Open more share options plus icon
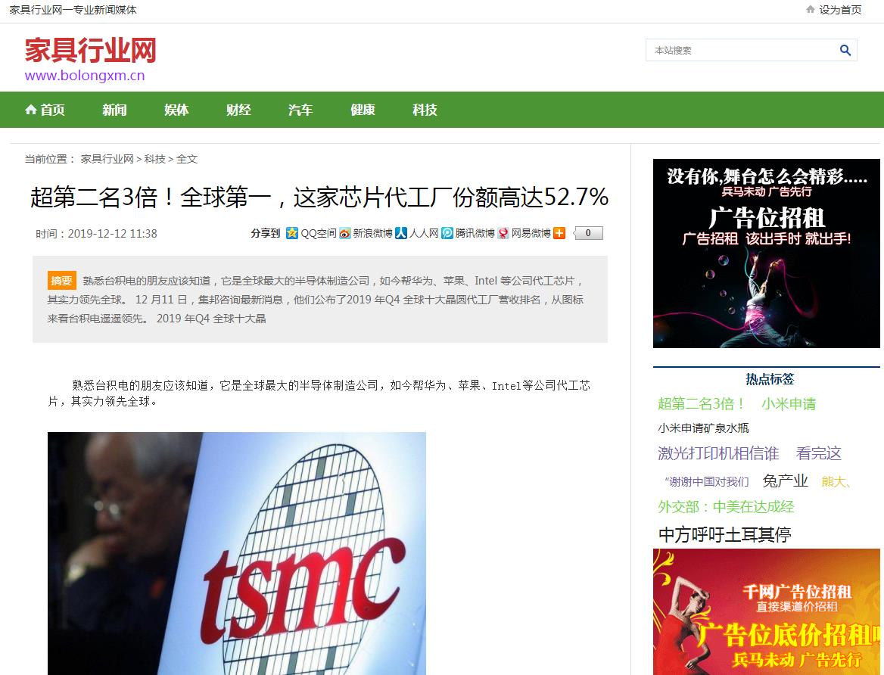Viewport: 884px width, 675px height. pos(559,233)
